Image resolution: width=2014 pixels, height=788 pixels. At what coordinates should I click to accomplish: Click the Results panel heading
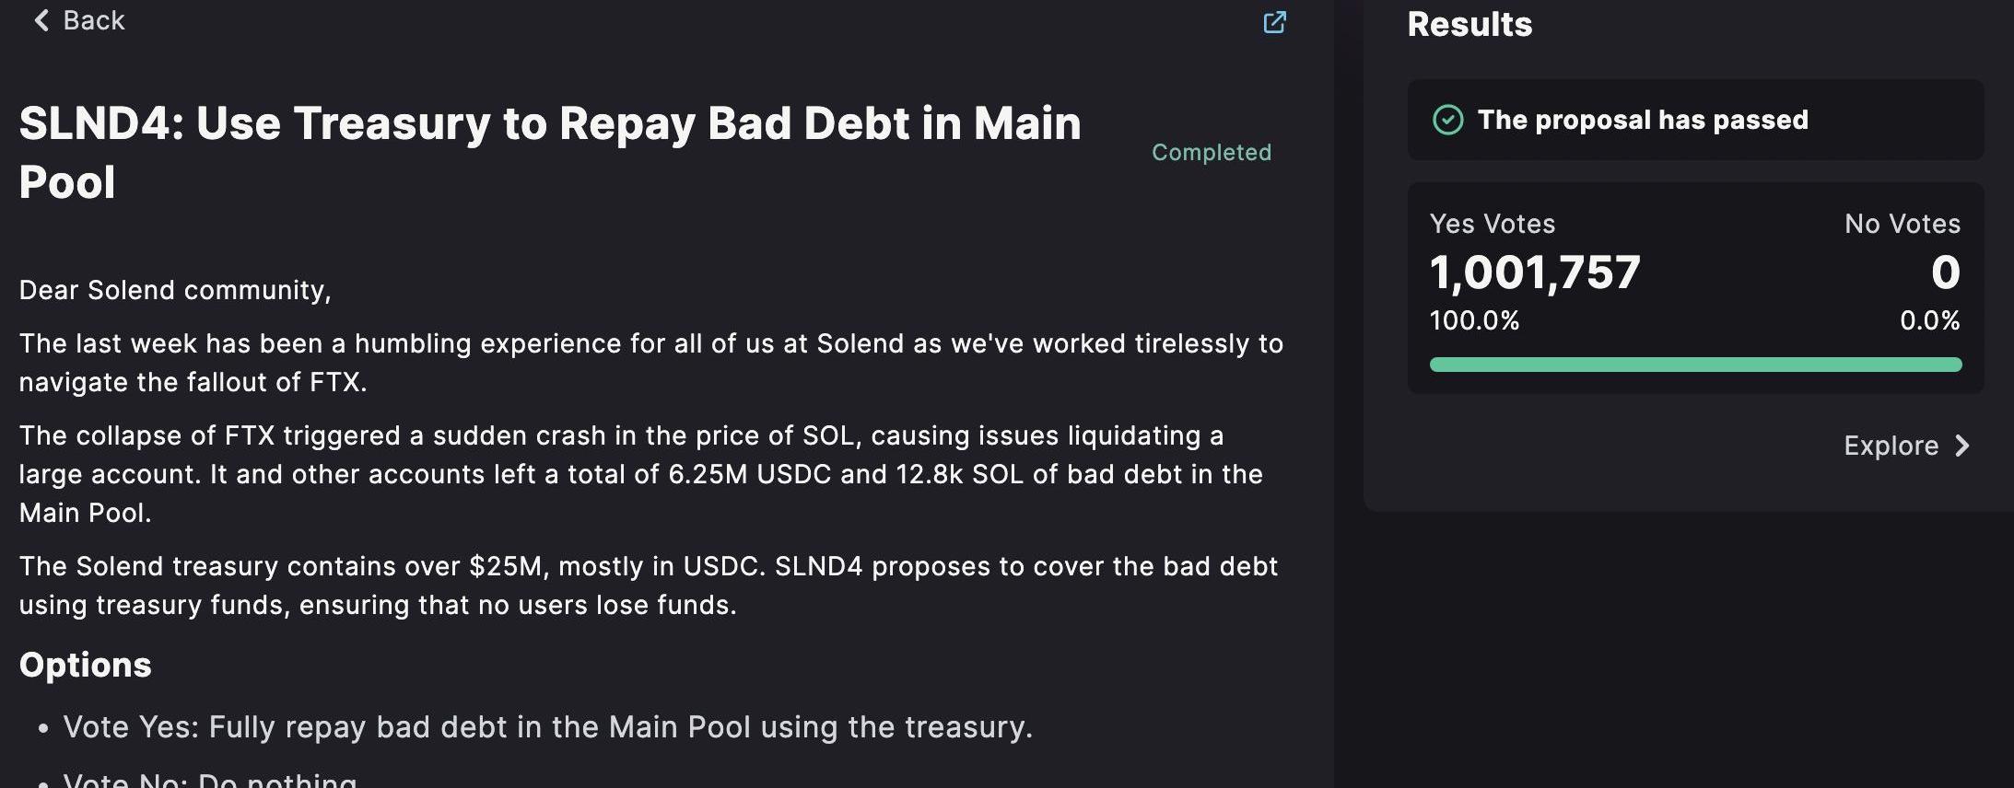coord(1470,24)
